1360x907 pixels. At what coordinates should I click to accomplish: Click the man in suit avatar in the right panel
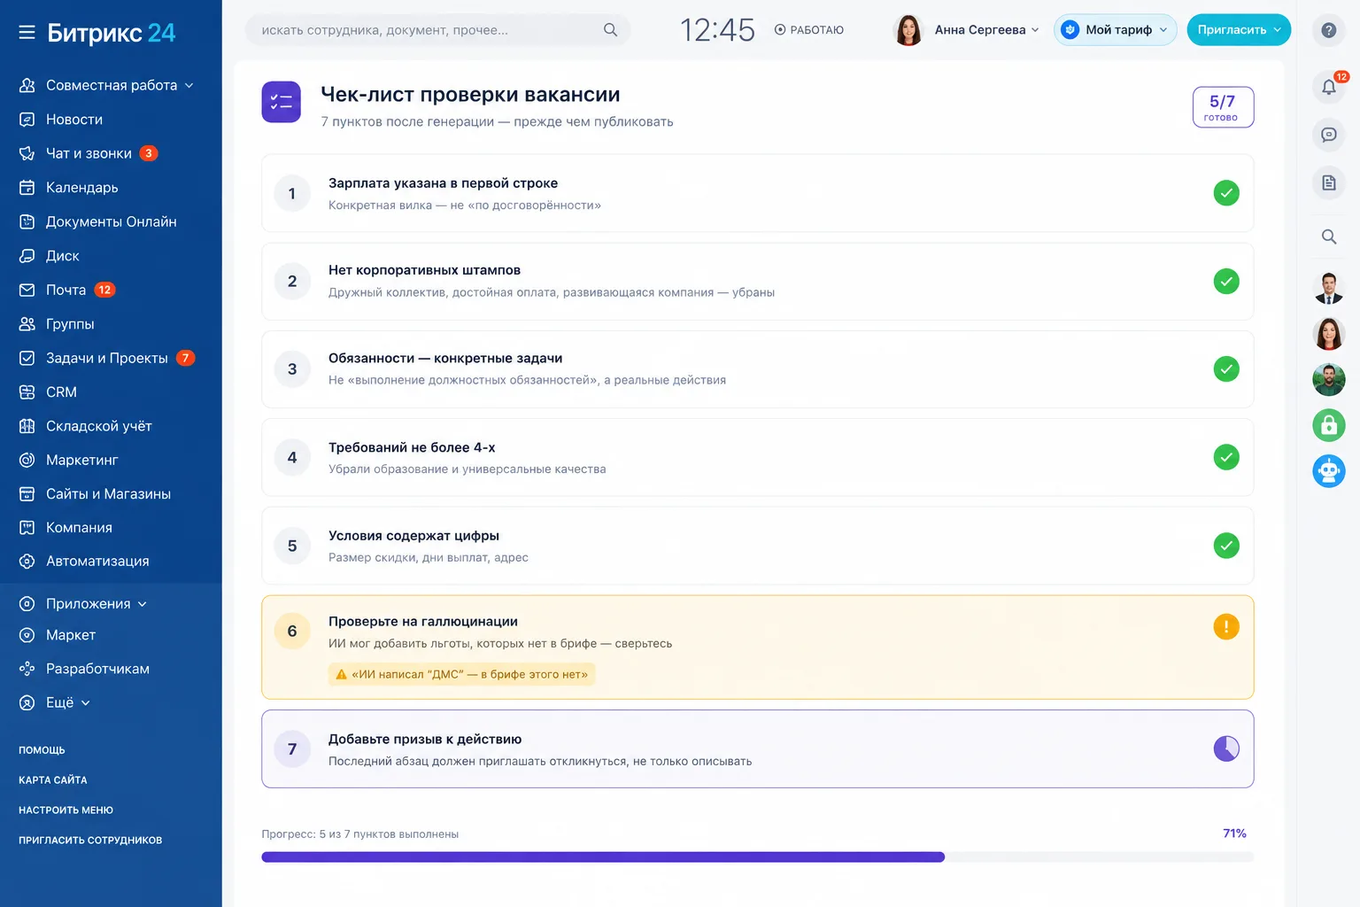(1328, 288)
